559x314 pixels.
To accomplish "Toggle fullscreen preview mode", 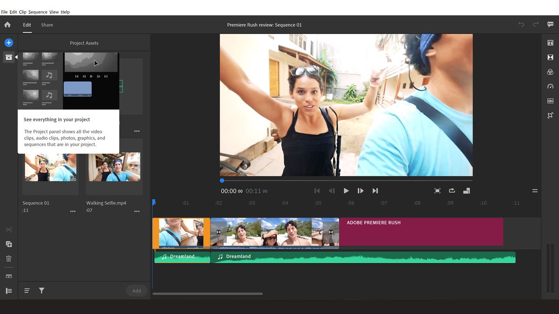I will [437, 191].
